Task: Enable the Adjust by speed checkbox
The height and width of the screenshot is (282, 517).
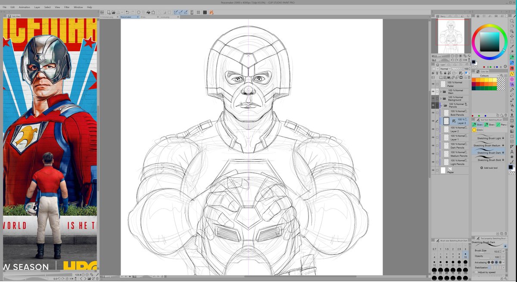Action: coord(477,272)
